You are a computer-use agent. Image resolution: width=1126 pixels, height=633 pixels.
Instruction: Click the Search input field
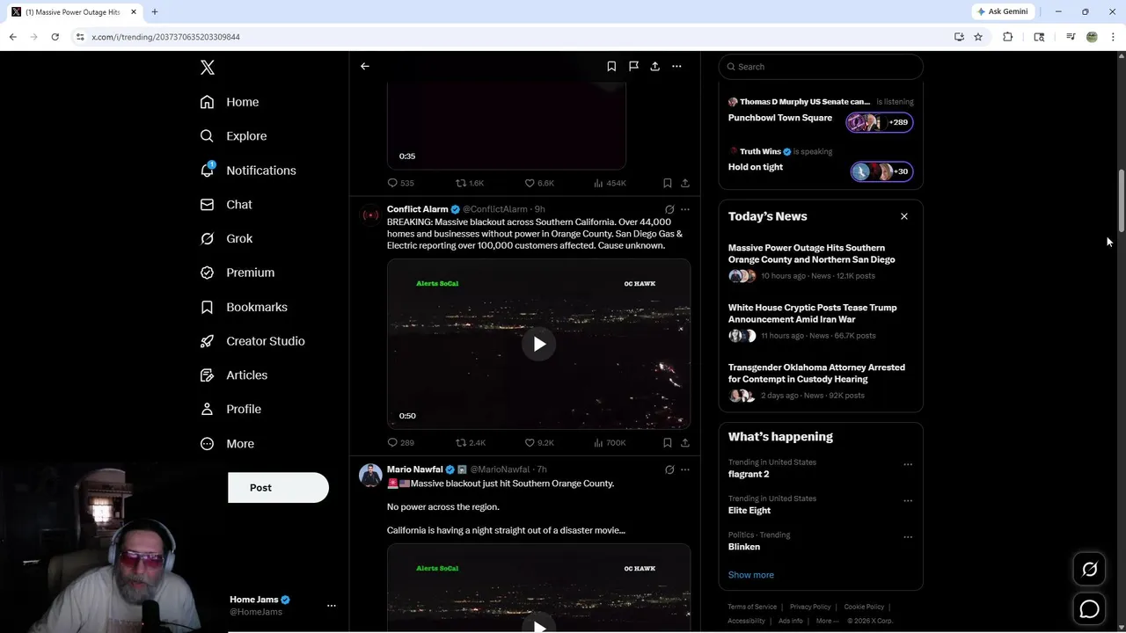point(821,67)
